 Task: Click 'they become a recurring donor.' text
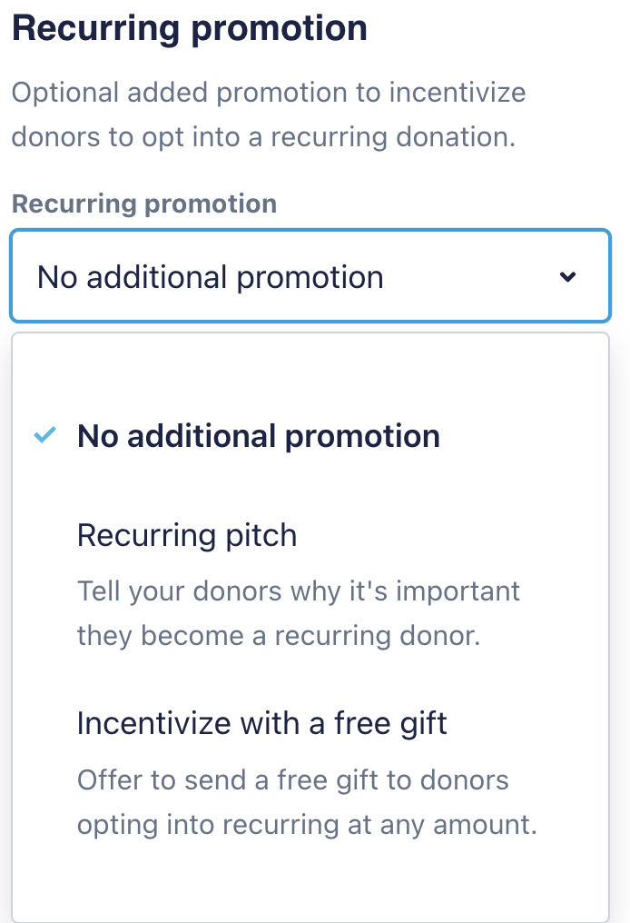278,635
